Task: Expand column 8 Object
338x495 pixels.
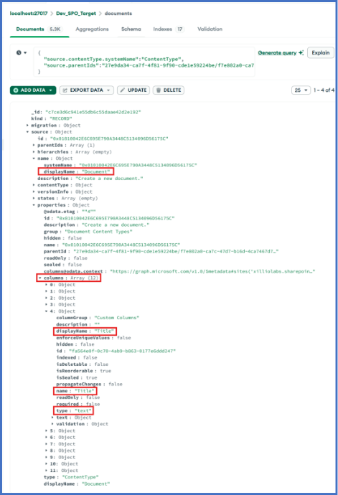Action: click(47, 451)
